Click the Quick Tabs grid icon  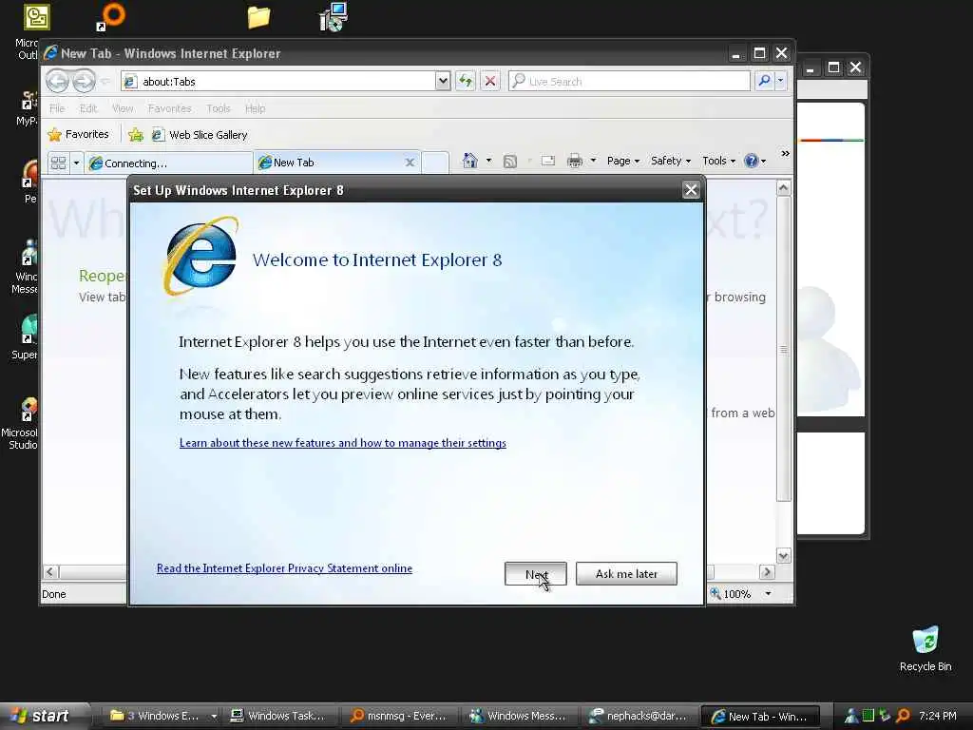coord(58,163)
